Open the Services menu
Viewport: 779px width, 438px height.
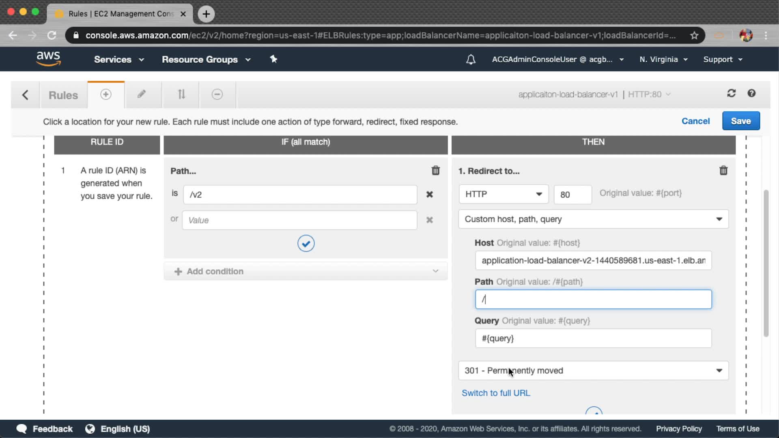pos(118,60)
